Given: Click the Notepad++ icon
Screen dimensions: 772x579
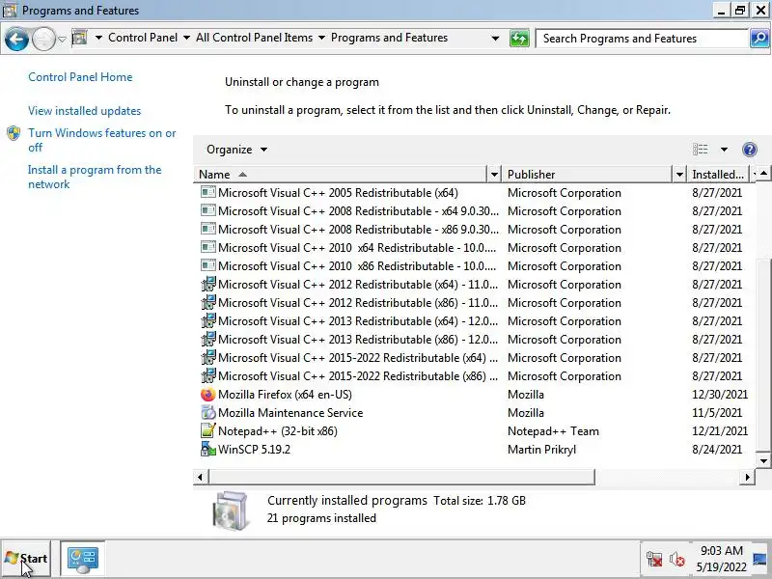Looking at the screenshot, I should tap(207, 430).
